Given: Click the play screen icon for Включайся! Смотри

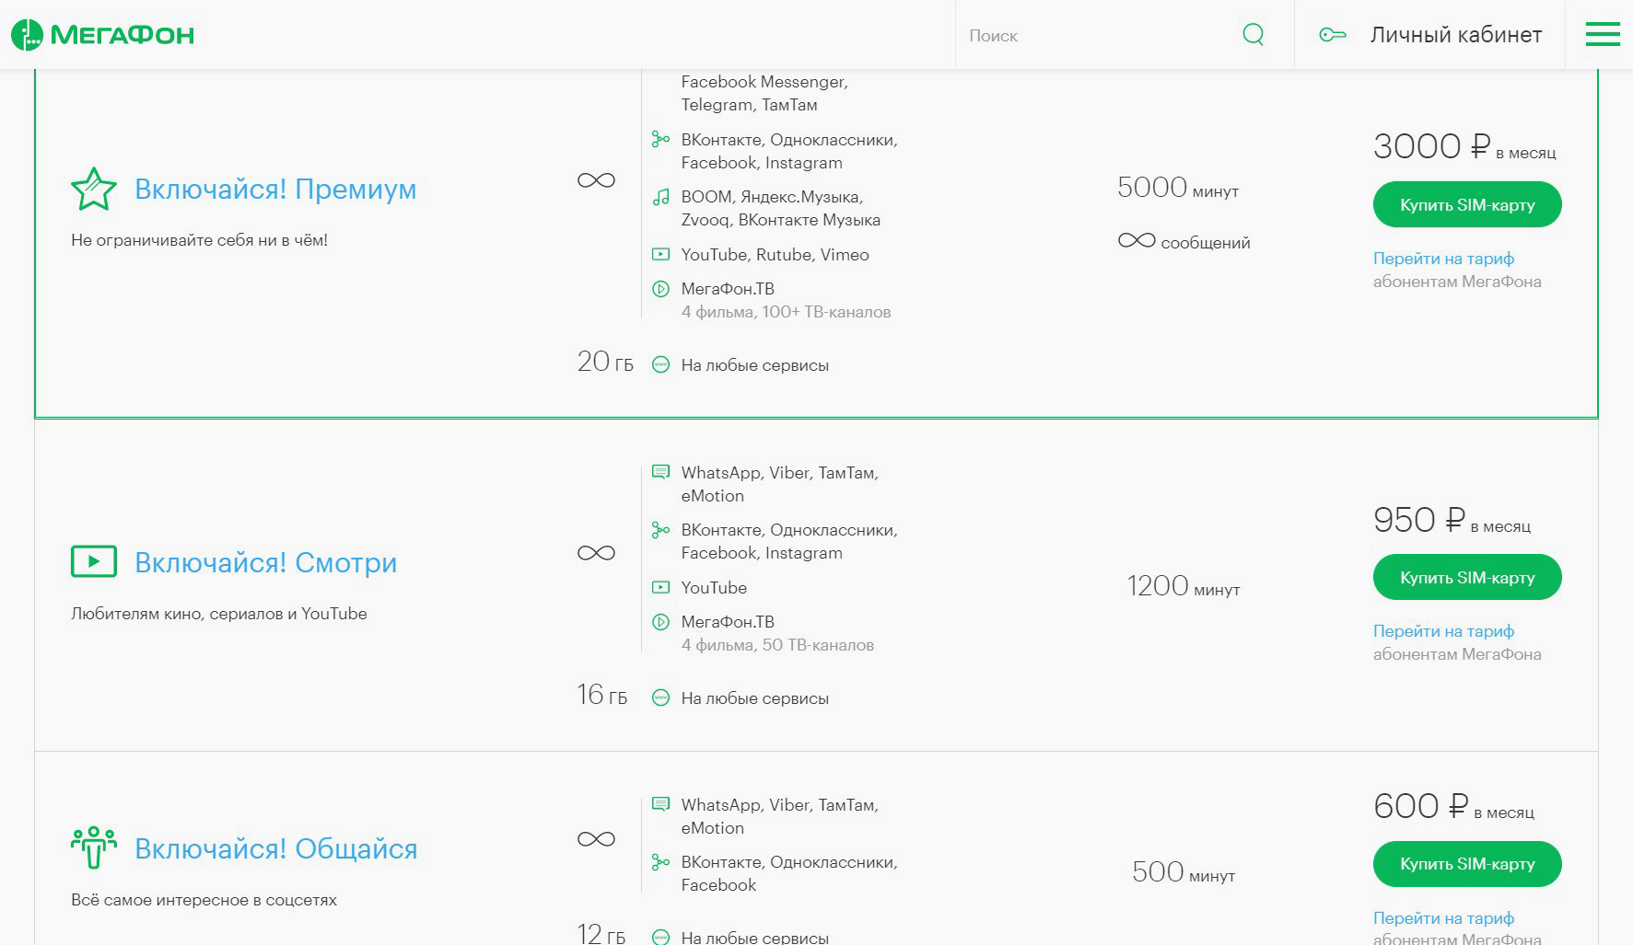Looking at the screenshot, I should coord(94,562).
